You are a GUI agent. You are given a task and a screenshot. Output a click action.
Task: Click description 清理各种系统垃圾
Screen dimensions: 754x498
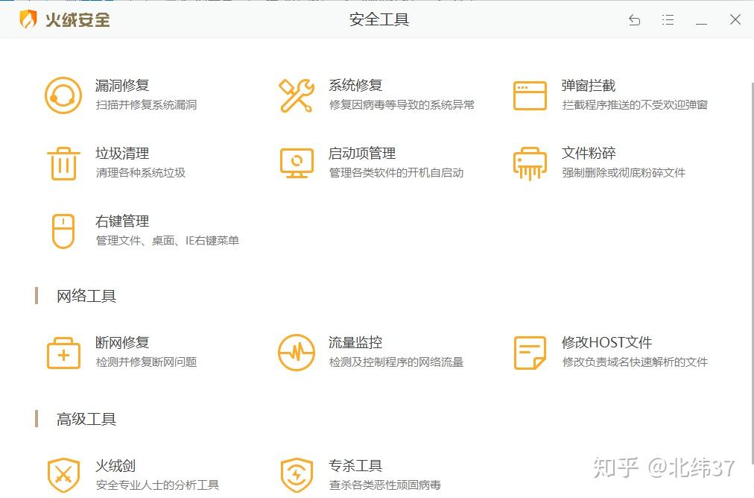[x=140, y=173]
